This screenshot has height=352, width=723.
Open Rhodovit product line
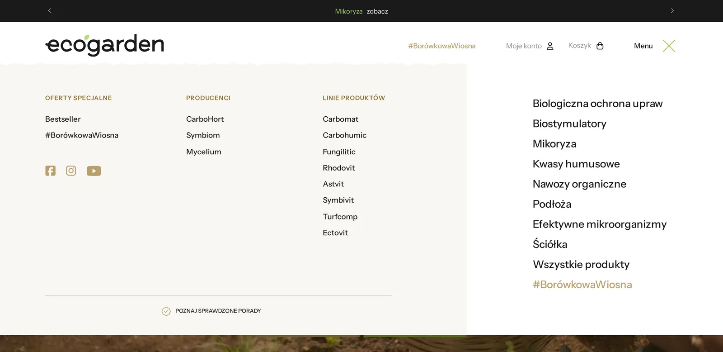338,168
